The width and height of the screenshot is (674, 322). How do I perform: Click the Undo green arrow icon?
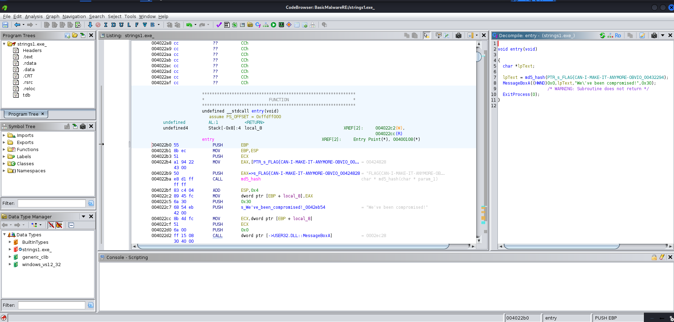pos(189,25)
